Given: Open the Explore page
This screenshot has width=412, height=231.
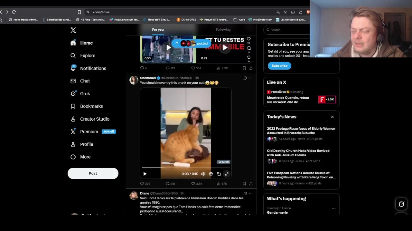Looking at the screenshot, I should coord(83,56).
